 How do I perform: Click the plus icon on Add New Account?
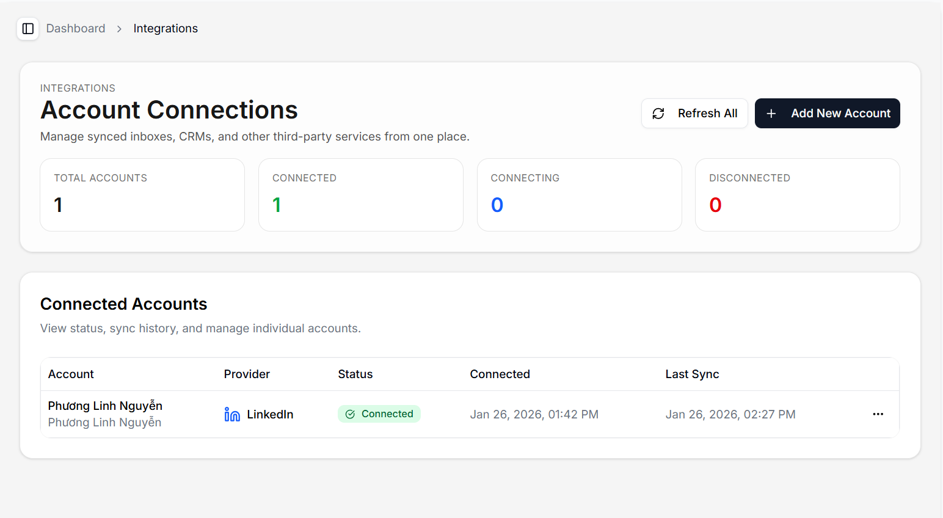pyautogui.click(x=771, y=113)
